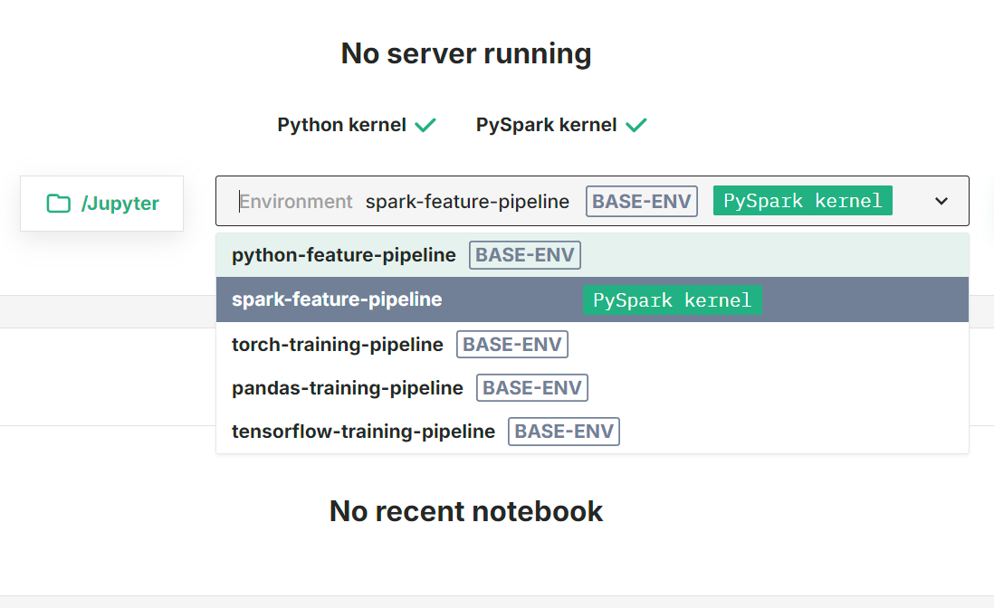Click the BASE-ENV badge next to python-feature-pipeline
This screenshot has width=994, height=608.
[x=525, y=254]
